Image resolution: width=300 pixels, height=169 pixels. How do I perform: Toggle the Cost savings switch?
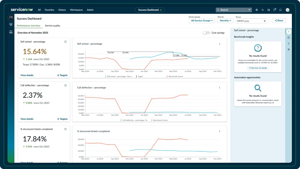point(206,33)
